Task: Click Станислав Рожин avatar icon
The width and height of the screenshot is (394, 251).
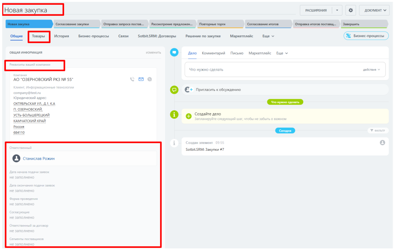Action: click(16, 158)
